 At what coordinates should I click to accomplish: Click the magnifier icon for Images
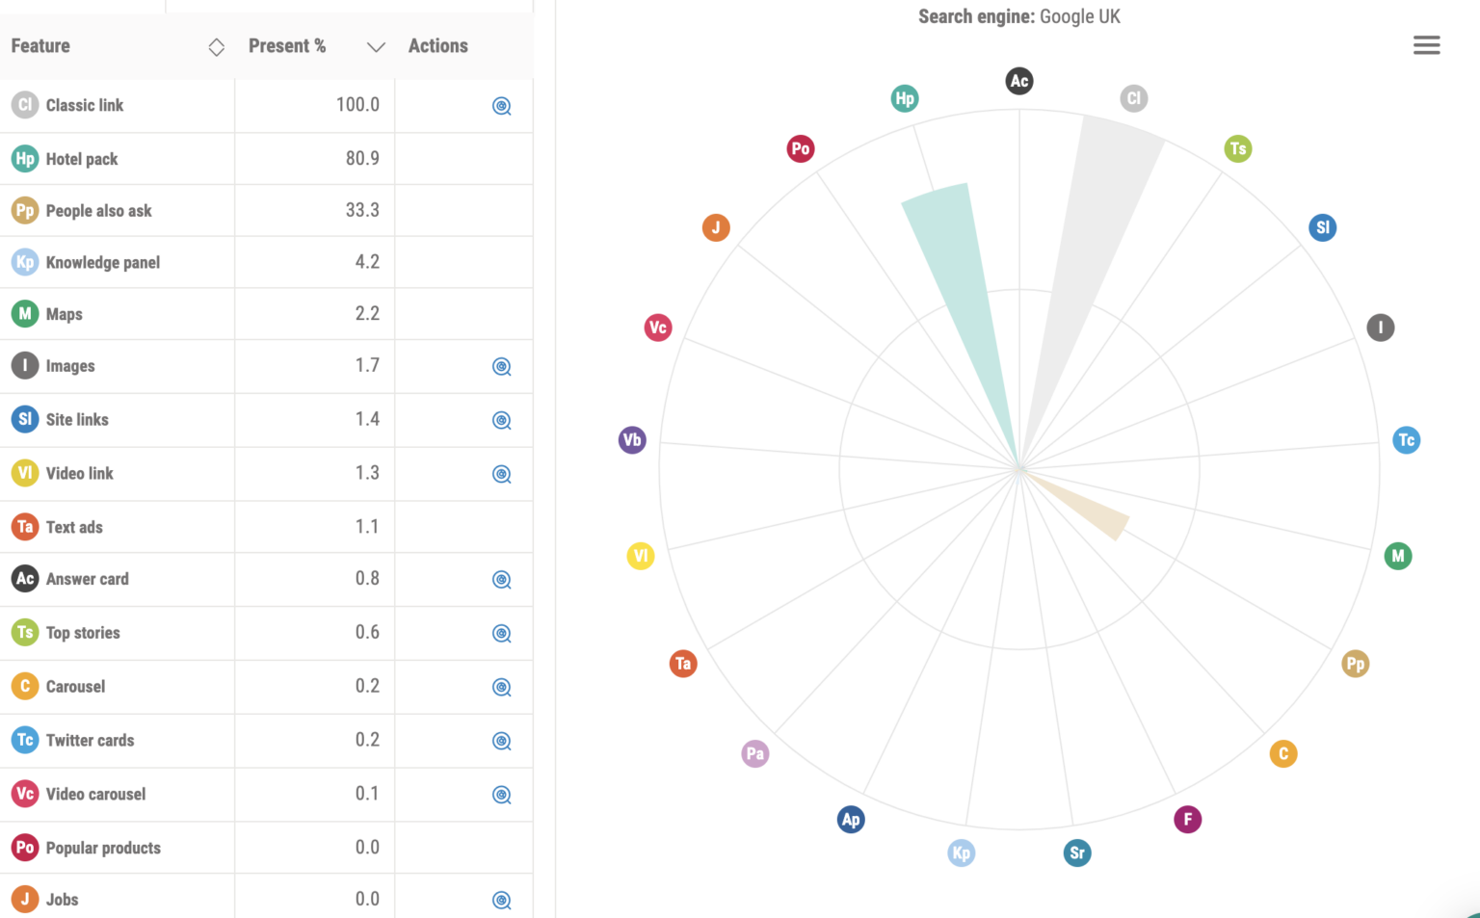pyautogui.click(x=501, y=367)
